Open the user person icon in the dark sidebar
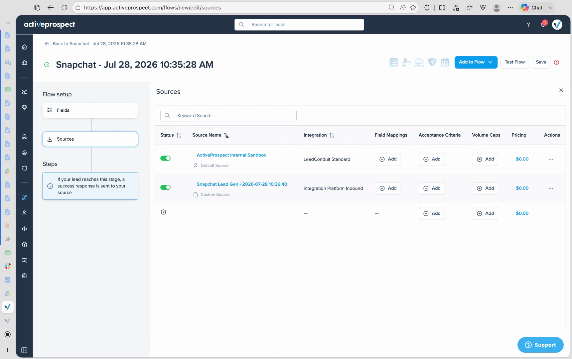Image resolution: width=572 pixels, height=359 pixels. pos(24,213)
